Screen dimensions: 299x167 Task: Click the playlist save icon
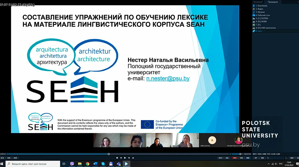click(286, 158)
